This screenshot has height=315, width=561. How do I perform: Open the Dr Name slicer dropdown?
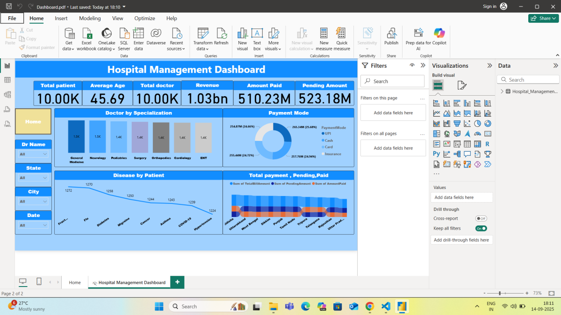coord(33,154)
